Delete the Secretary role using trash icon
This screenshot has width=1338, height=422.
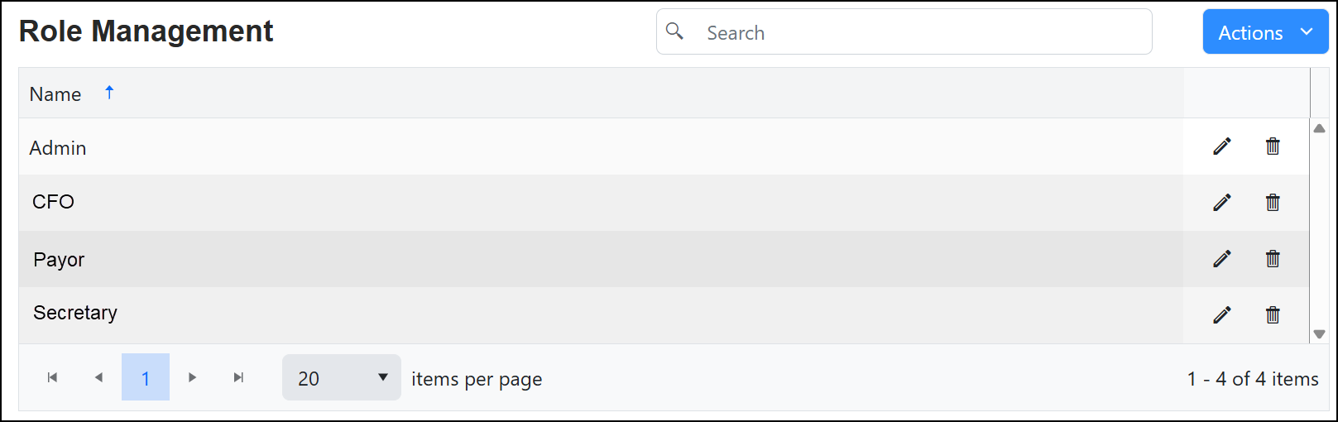(1273, 314)
